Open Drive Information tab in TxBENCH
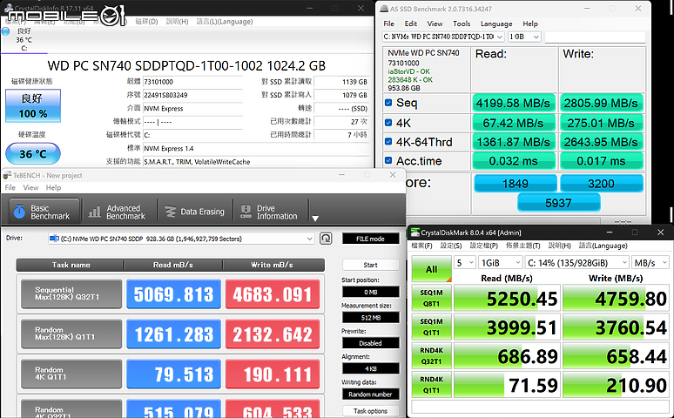Screen dimensions: 674x418 pos(270,212)
